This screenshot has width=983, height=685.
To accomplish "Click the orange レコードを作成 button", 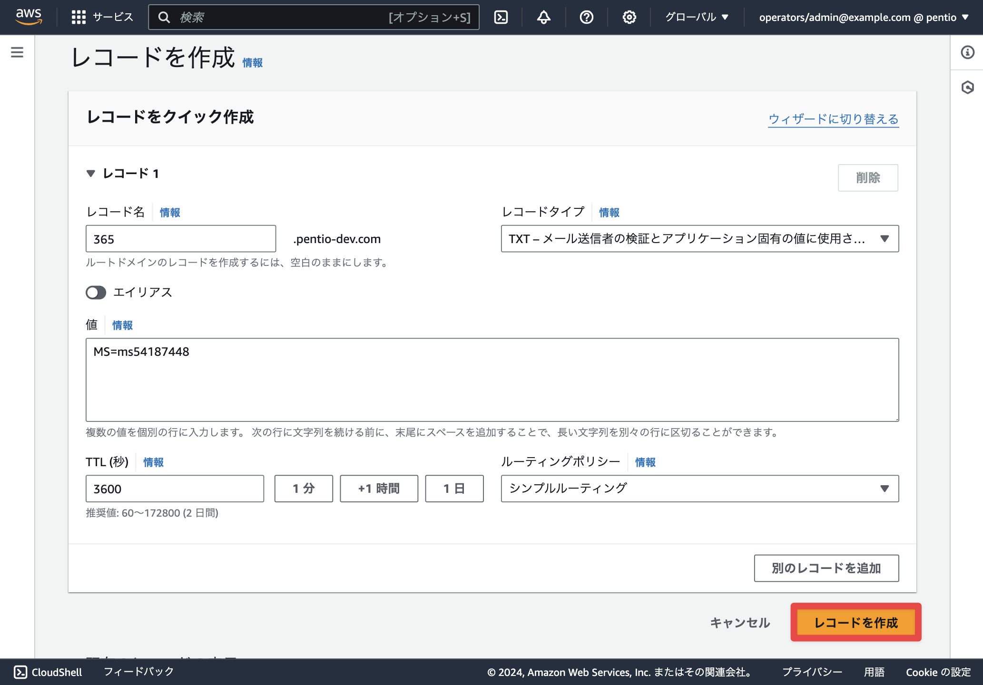I will tap(856, 623).
